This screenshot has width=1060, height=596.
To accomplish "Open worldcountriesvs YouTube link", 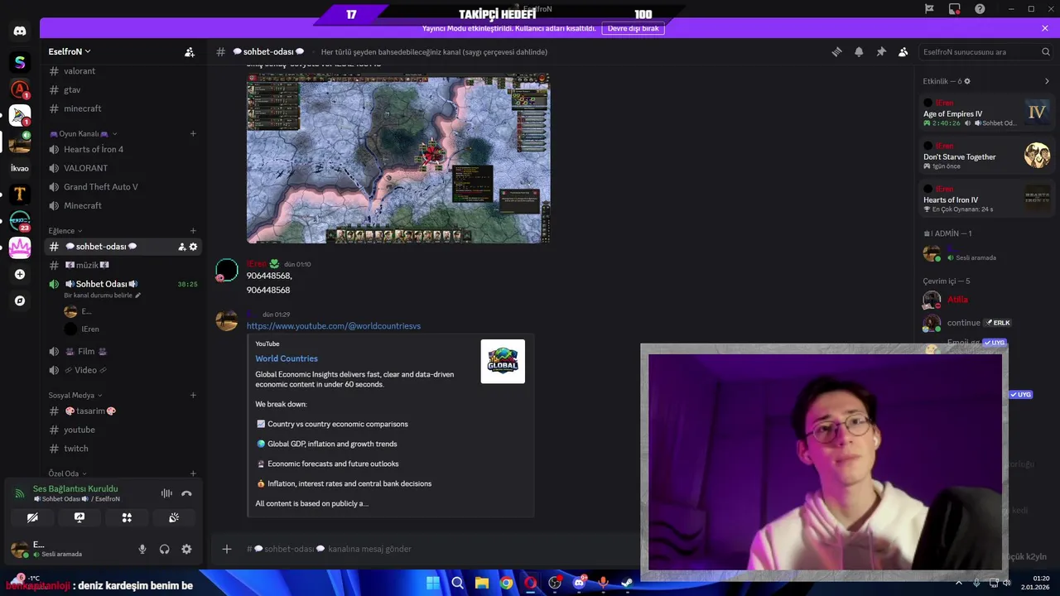I will [x=334, y=326].
